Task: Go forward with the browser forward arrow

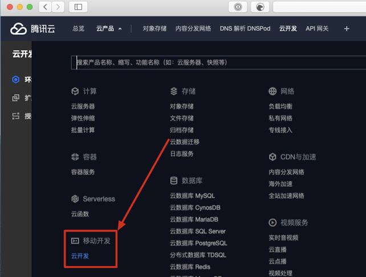Action: (58, 7)
